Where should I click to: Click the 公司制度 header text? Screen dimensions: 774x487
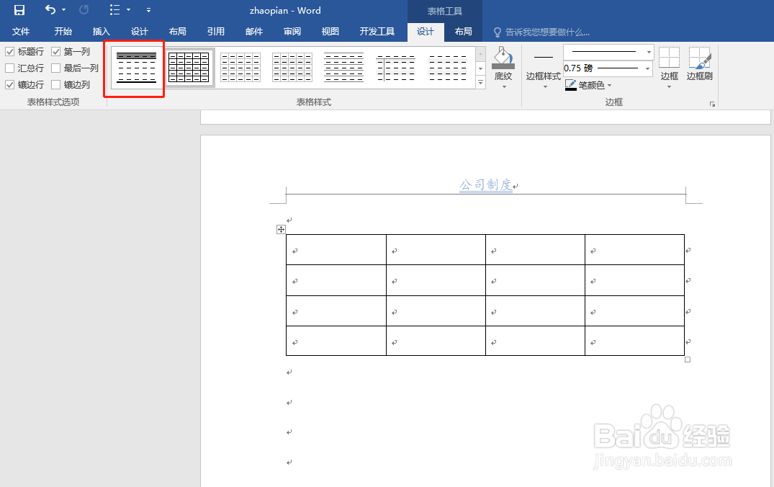(486, 184)
